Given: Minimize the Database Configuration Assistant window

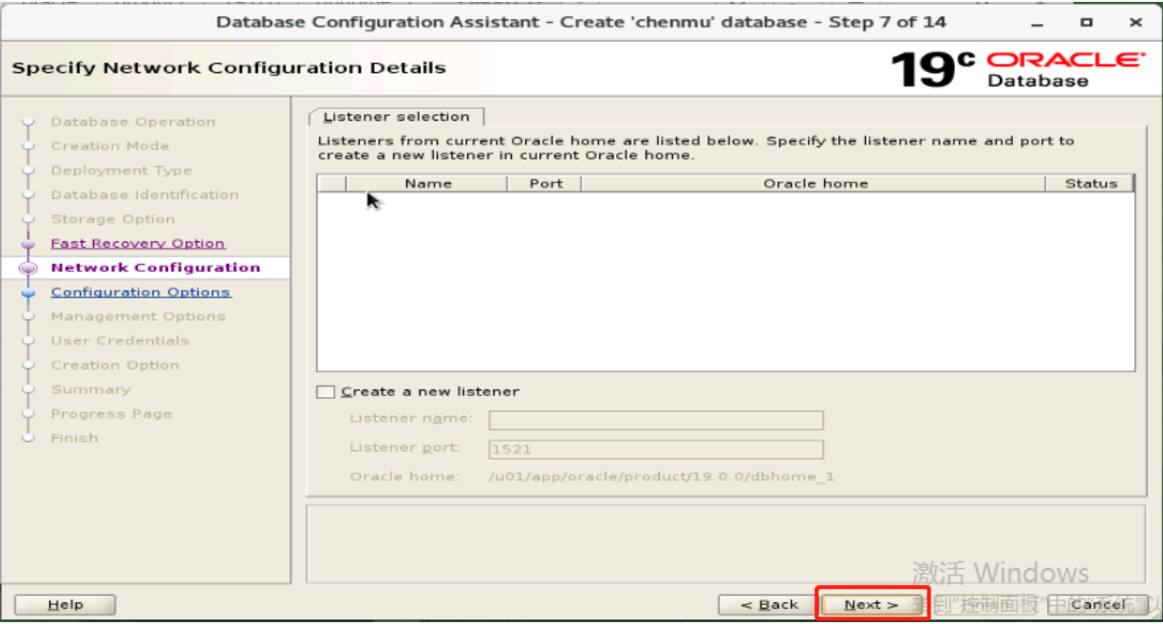Looking at the screenshot, I should click(x=1038, y=22).
